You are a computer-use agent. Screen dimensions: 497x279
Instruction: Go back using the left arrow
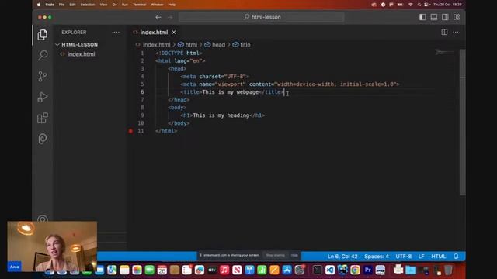click(158, 17)
